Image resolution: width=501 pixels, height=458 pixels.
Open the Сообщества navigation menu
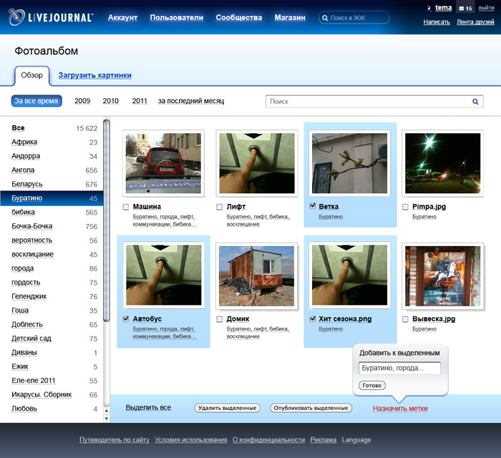click(x=238, y=17)
